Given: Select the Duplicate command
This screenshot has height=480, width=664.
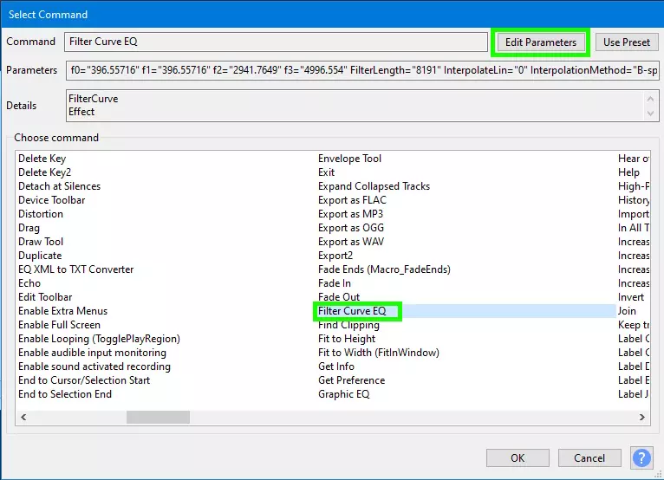Looking at the screenshot, I should (x=40, y=256).
